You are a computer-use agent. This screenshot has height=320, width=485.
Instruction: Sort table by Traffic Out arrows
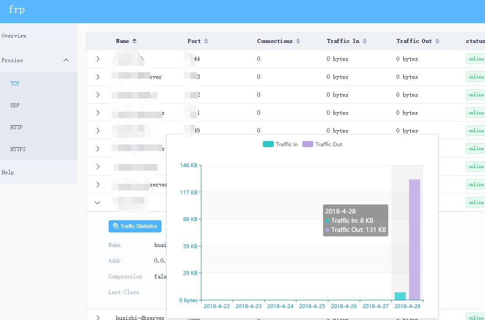(x=437, y=41)
